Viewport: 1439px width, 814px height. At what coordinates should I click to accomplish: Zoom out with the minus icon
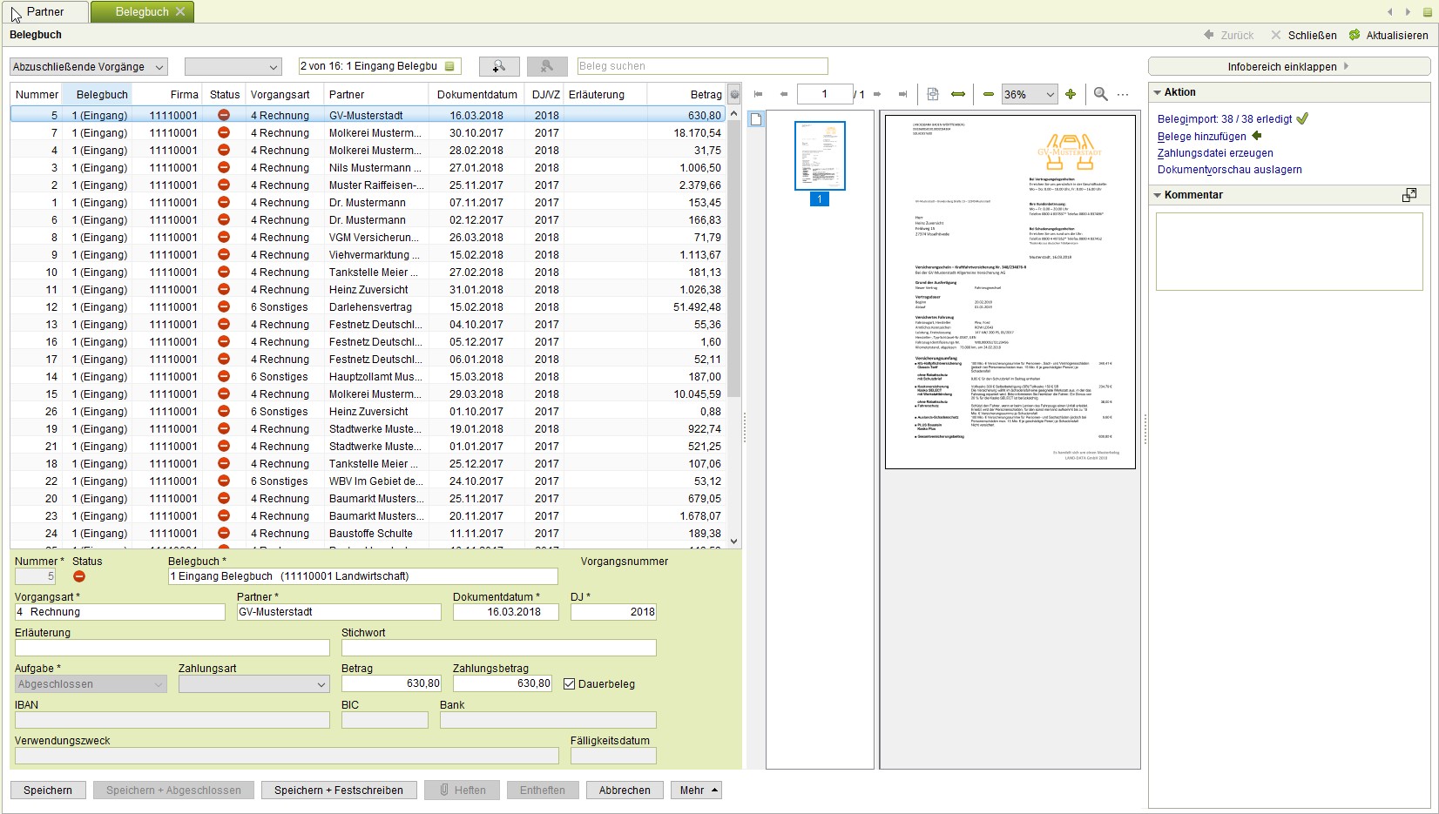coord(988,94)
